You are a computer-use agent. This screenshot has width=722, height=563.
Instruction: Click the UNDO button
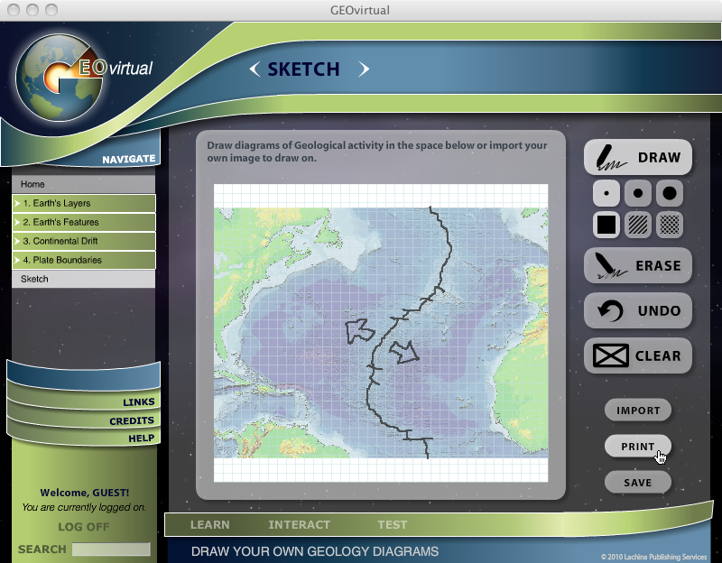pos(638,310)
